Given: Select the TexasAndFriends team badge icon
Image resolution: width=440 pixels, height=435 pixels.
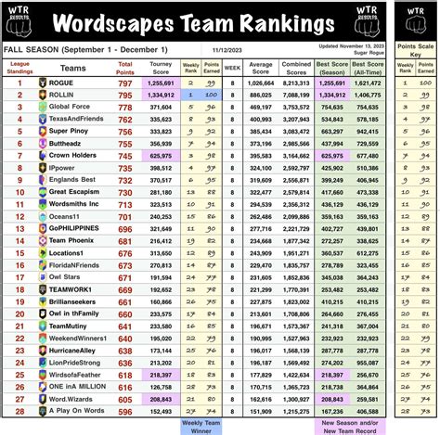Looking at the screenshot, I should point(43,120).
